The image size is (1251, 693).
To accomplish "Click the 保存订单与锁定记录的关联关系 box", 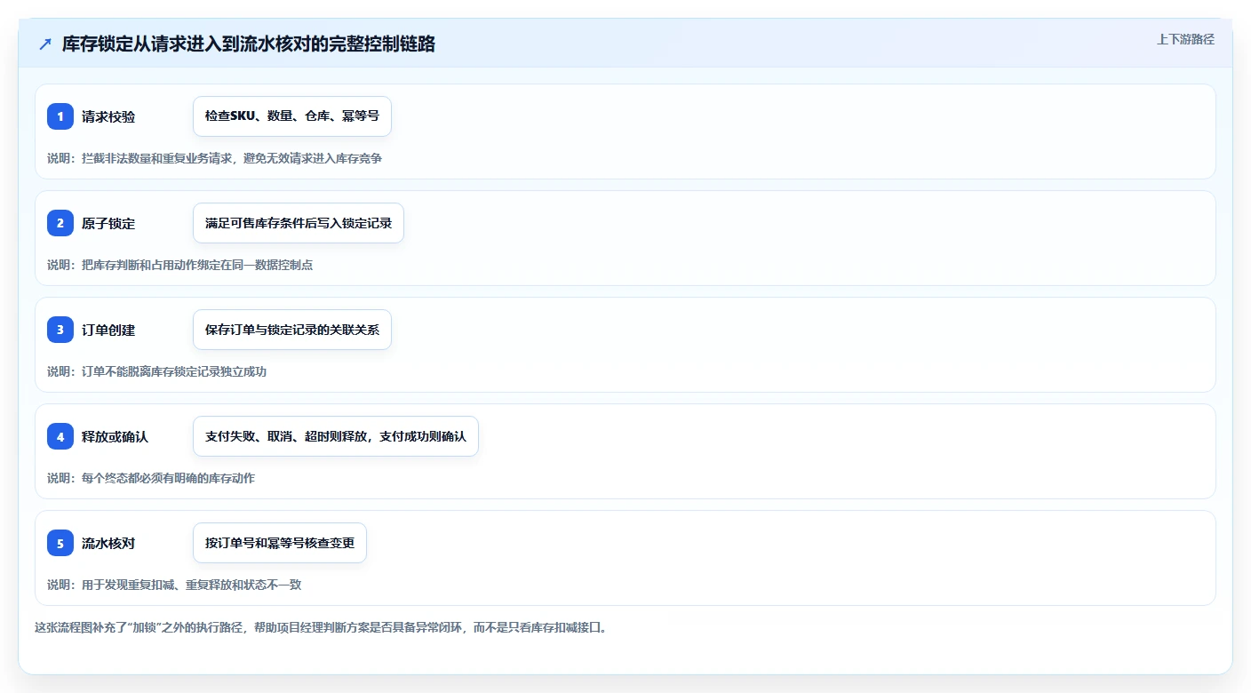I will pos(292,330).
